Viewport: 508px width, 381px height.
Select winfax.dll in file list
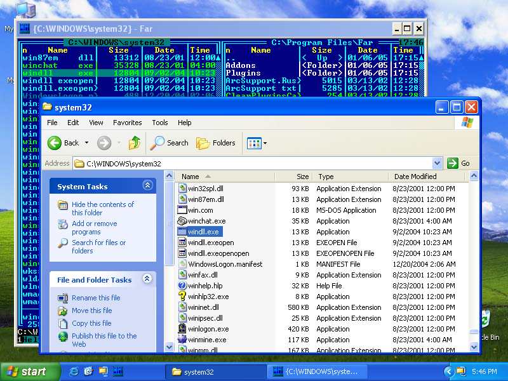[203, 275]
